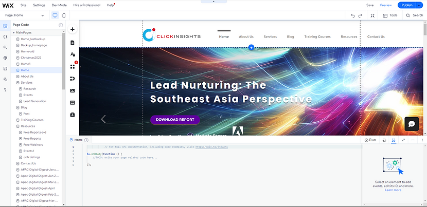427x207 pixels.
Task: Select the Home code tab
Action: point(78,140)
